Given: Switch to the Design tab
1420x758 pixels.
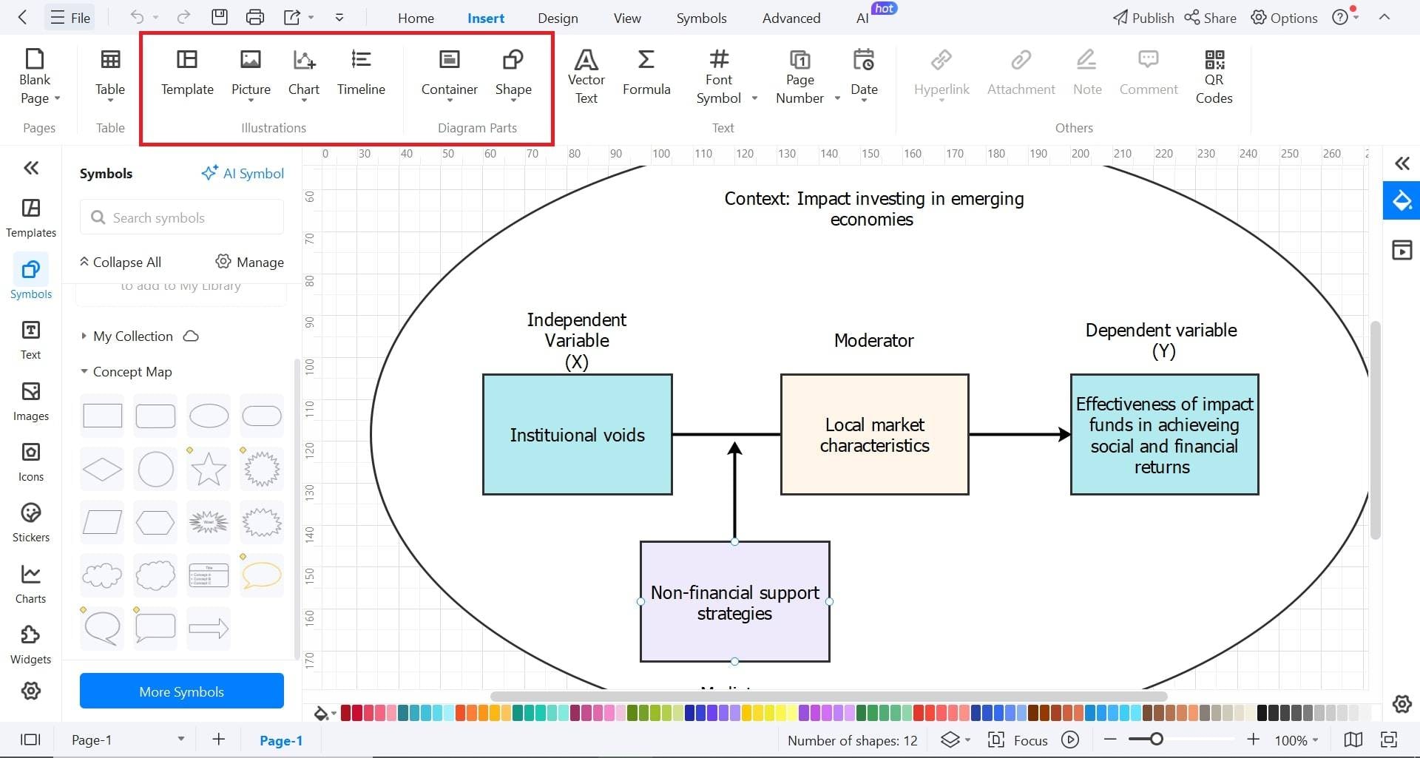Looking at the screenshot, I should pyautogui.click(x=558, y=18).
